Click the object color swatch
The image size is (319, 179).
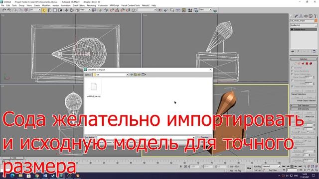(316, 21)
